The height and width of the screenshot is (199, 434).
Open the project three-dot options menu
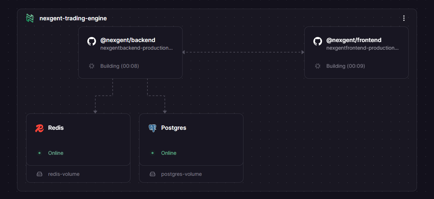pos(404,18)
